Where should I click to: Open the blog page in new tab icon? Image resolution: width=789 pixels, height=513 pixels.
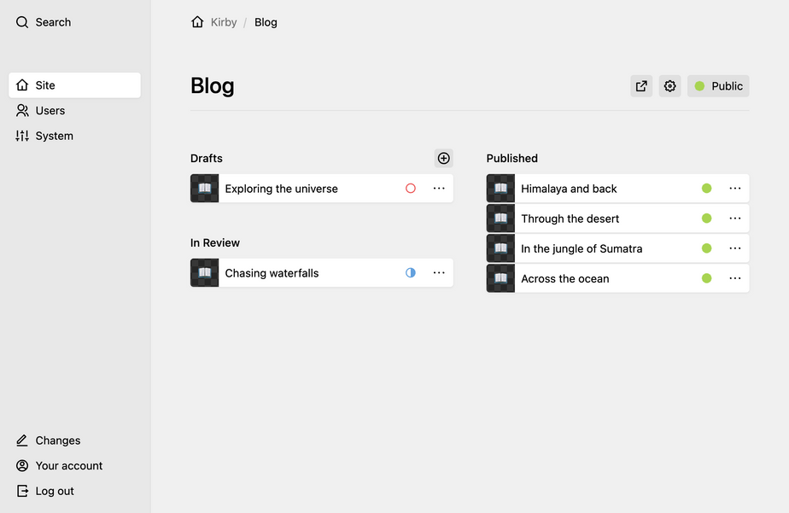641,86
